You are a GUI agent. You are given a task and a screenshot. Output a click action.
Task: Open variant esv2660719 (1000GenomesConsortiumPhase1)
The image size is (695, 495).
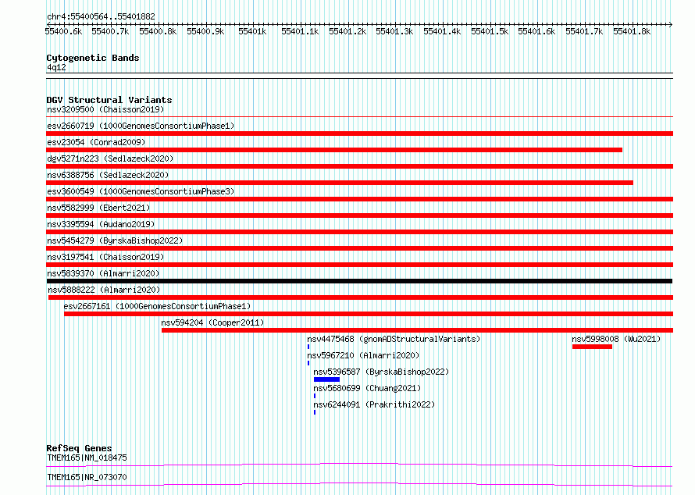(x=141, y=126)
